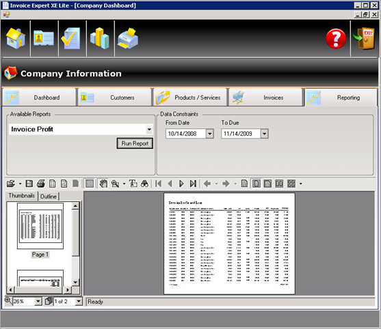Click the Open folder icon in report toolbar

coord(11,184)
